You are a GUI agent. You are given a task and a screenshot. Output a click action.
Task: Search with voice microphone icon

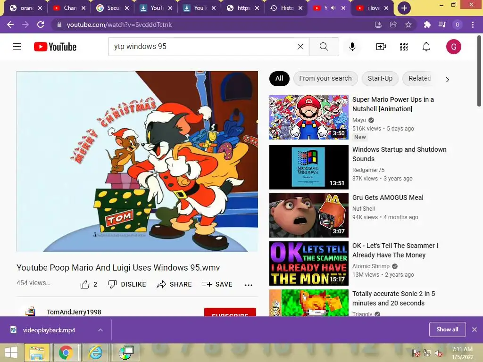pyautogui.click(x=352, y=47)
